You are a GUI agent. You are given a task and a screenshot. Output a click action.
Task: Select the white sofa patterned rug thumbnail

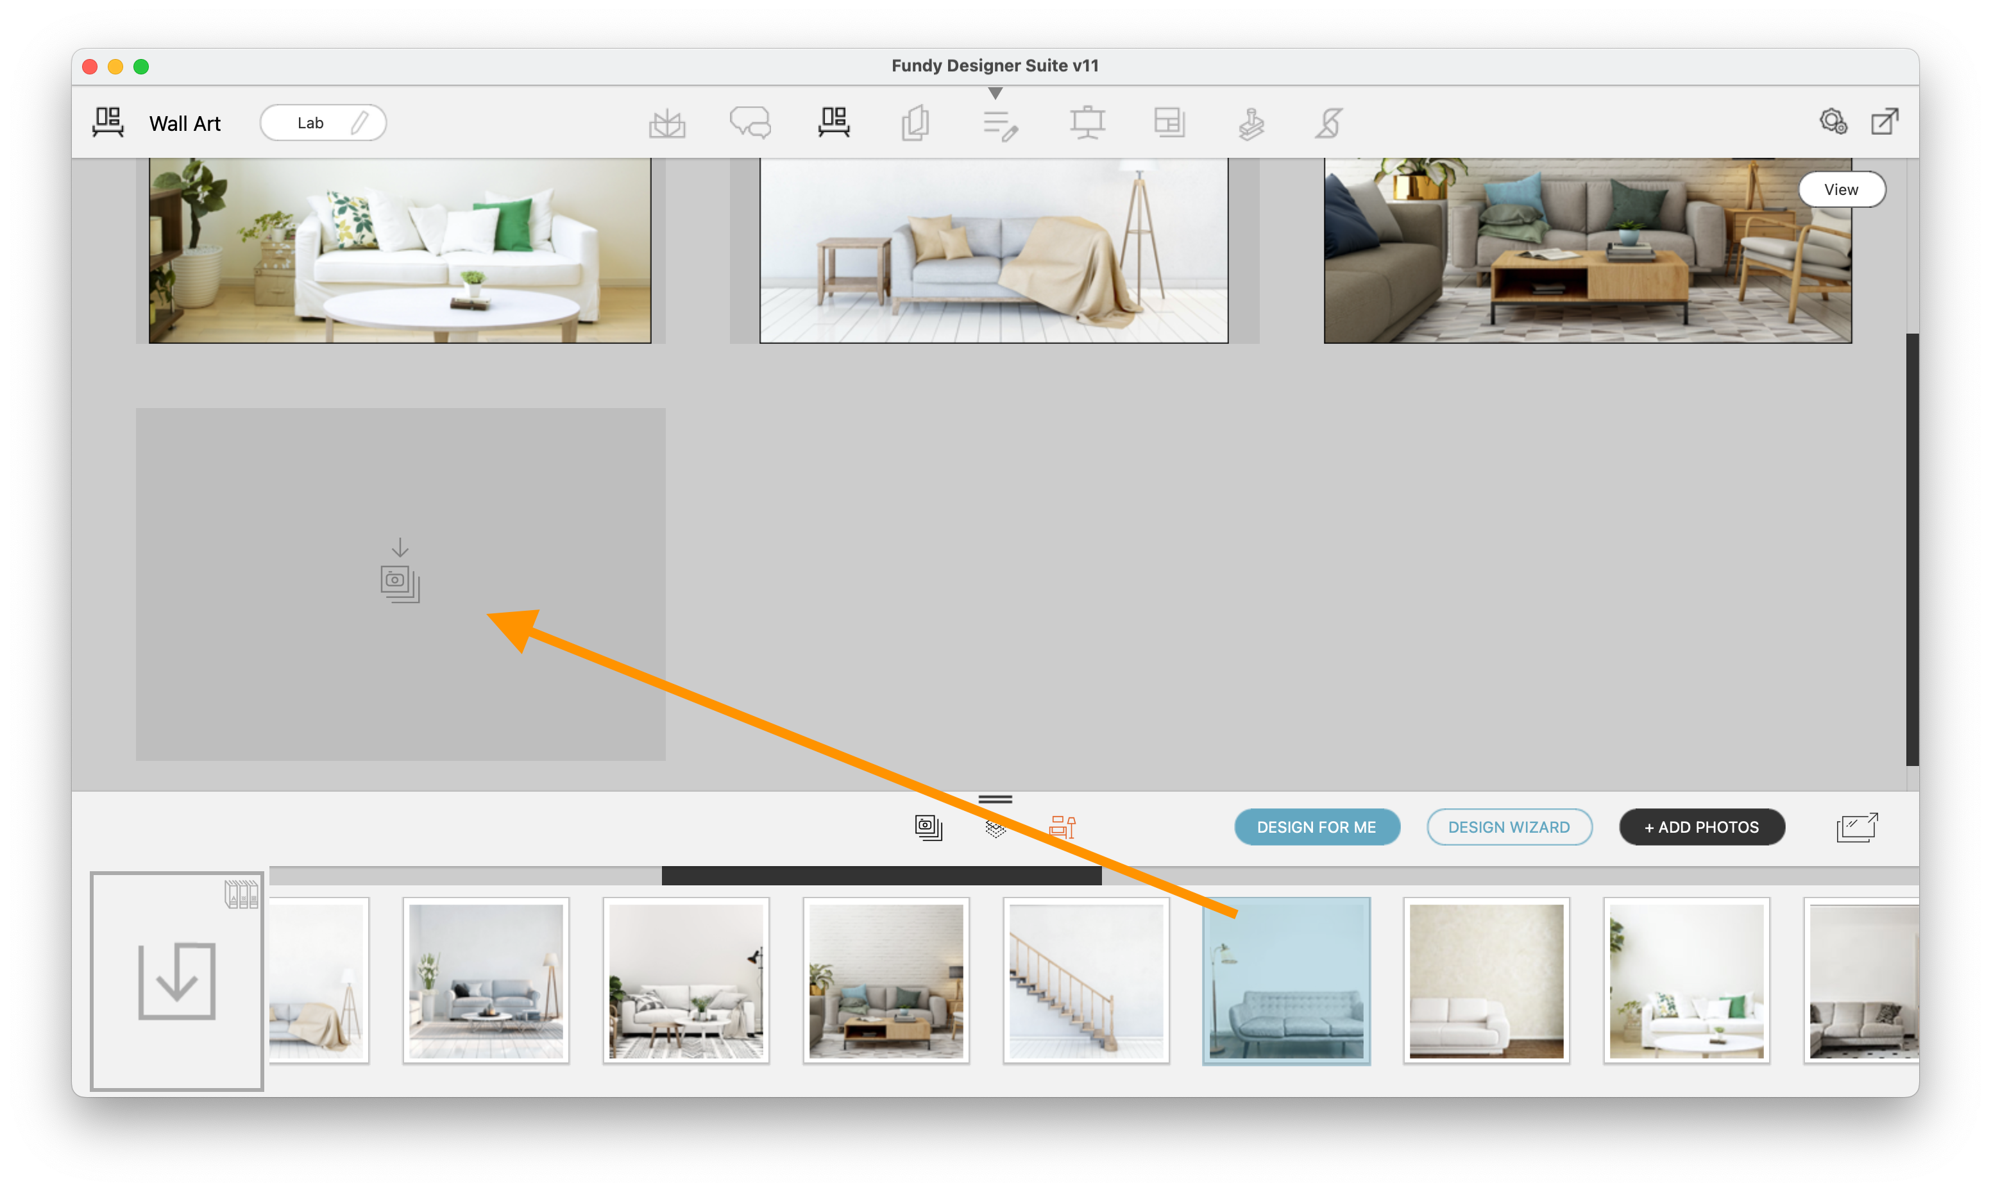point(686,981)
